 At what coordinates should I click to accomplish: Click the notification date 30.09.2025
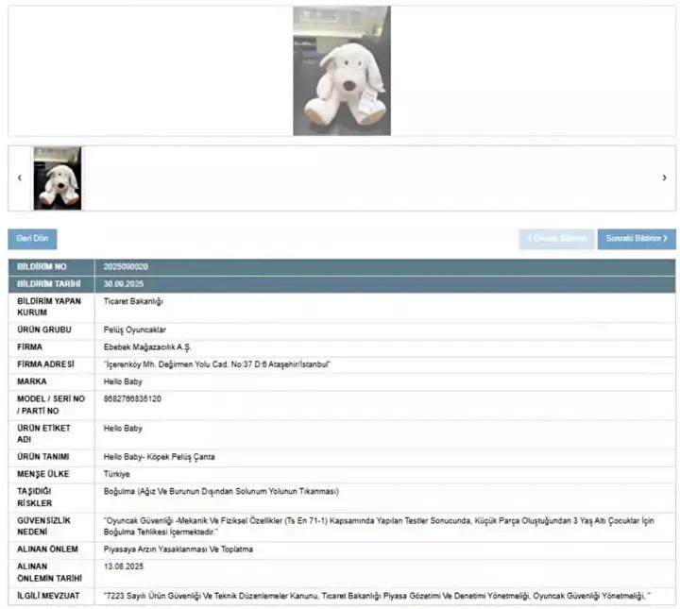[124, 284]
